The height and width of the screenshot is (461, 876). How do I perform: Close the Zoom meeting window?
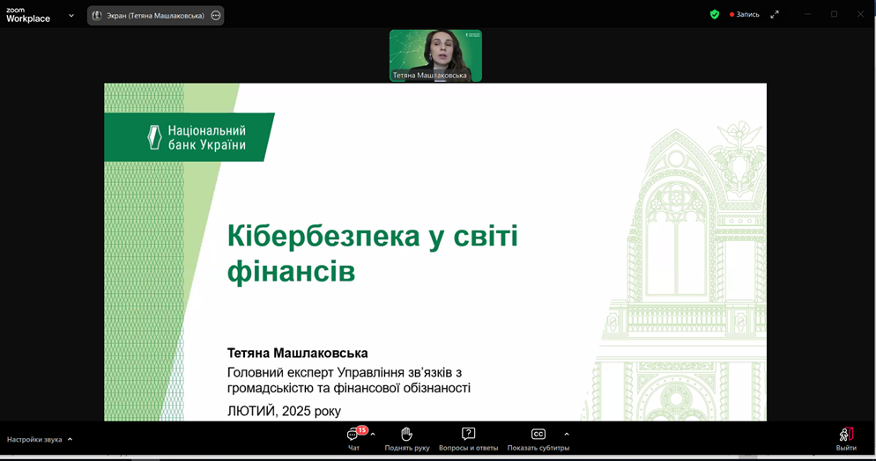(x=860, y=14)
